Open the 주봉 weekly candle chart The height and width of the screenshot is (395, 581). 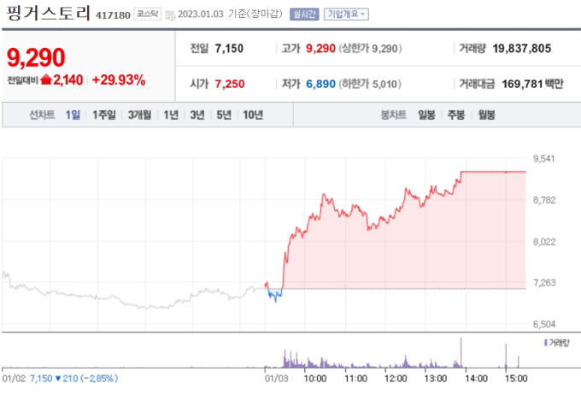pos(456,115)
